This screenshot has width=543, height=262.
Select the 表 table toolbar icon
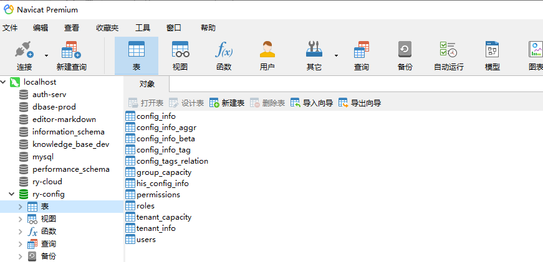(x=137, y=55)
